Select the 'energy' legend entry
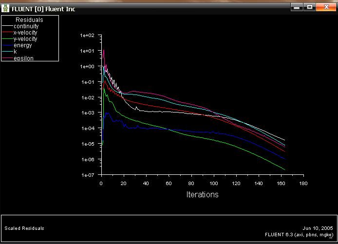 pyautogui.click(x=22, y=45)
